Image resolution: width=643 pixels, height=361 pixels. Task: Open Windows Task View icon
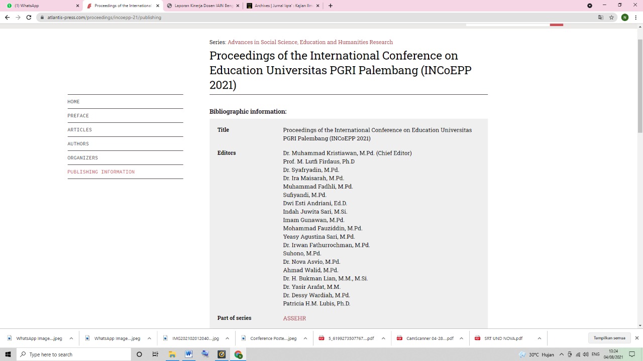(x=155, y=354)
